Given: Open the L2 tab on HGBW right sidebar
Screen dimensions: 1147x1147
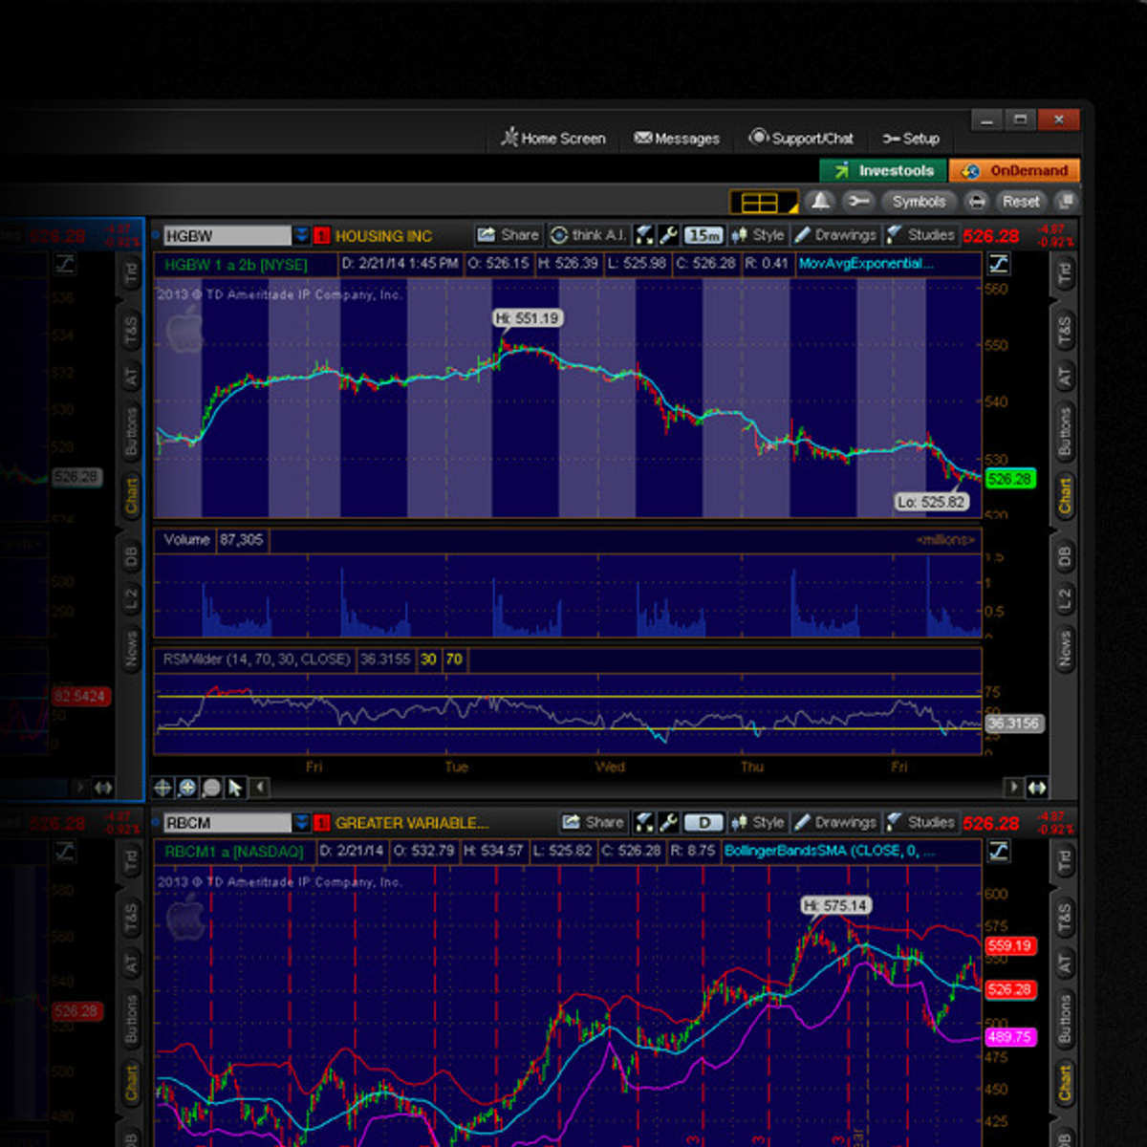Looking at the screenshot, I should pos(1064,600).
